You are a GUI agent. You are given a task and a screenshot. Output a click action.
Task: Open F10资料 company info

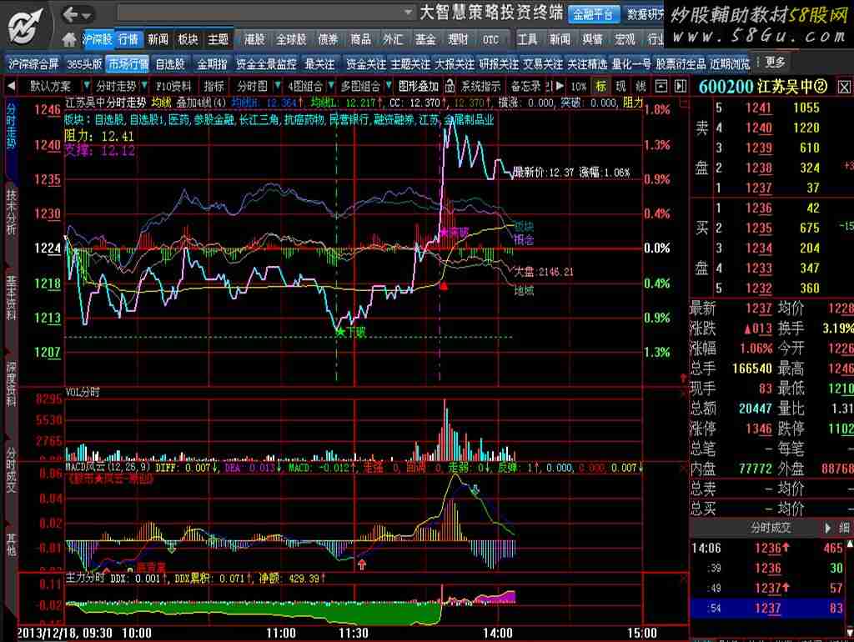click(173, 86)
